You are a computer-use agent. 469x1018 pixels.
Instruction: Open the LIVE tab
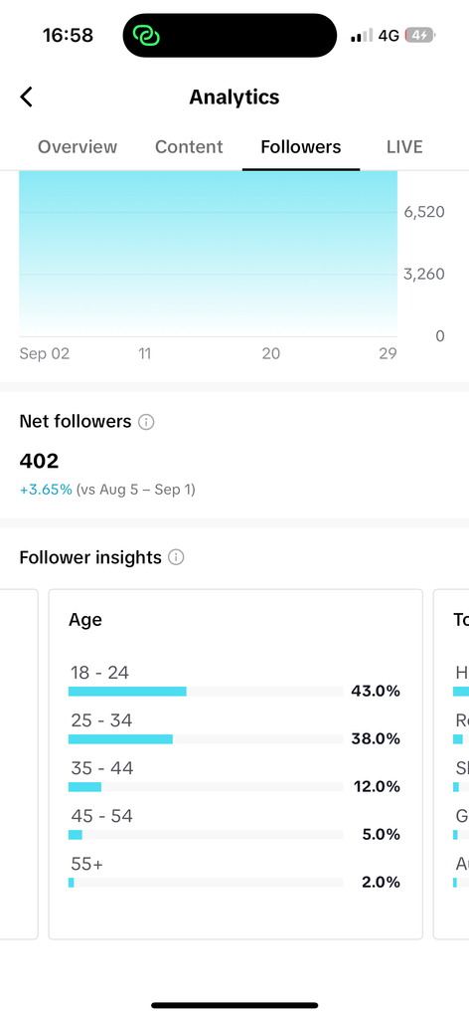[x=404, y=146]
